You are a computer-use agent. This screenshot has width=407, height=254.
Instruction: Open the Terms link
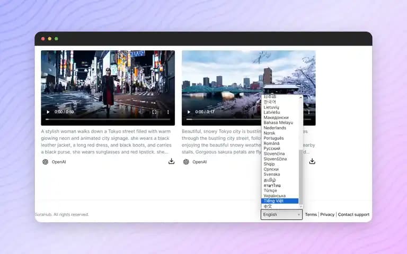[x=311, y=215]
